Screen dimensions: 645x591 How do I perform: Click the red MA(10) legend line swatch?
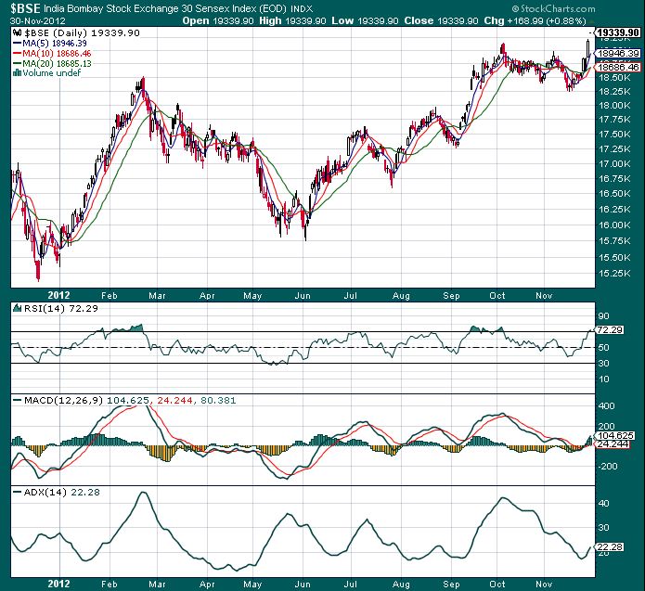click(18, 54)
